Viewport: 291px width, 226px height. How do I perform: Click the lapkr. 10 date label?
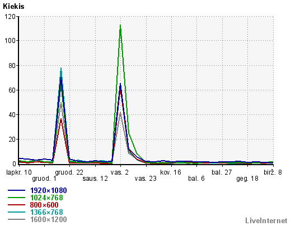(19, 172)
